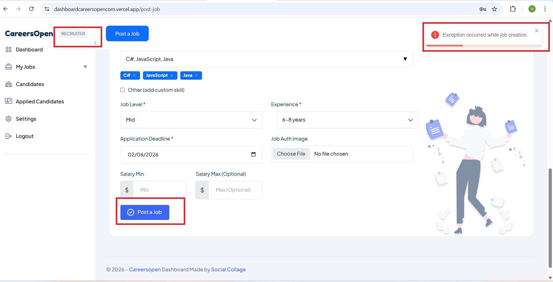553x282 pixels.
Task: Dismiss the exception error notification
Action: (x=537, y=31)
